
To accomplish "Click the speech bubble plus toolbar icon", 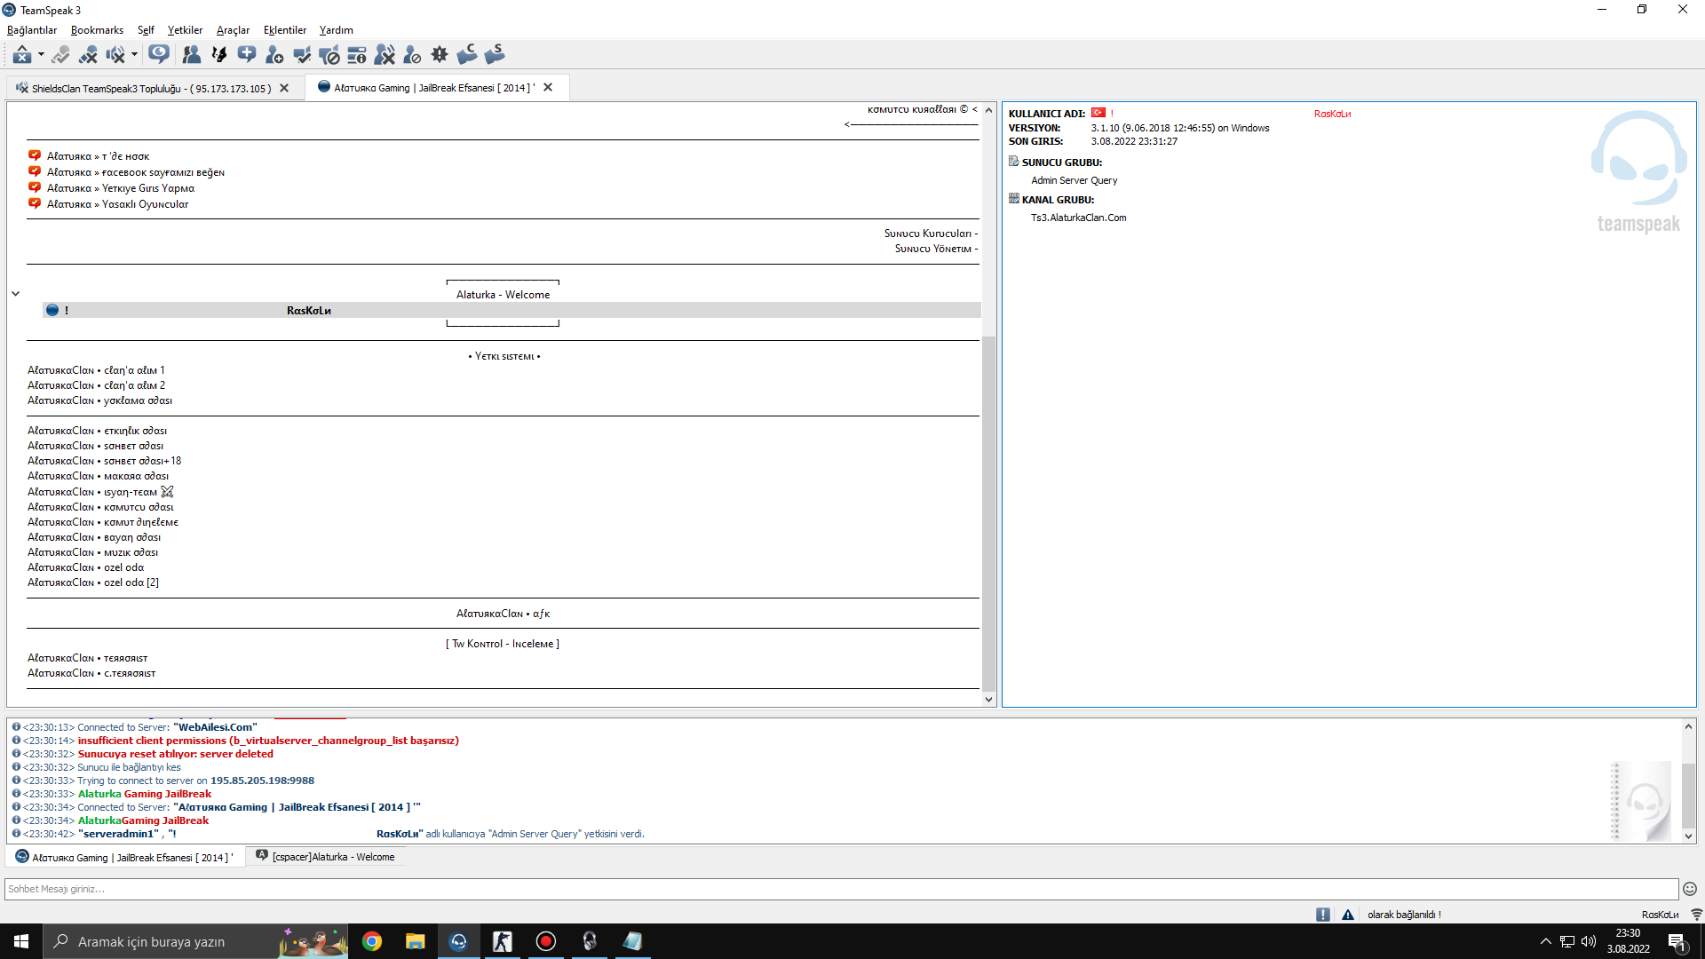I will point(246,55).
